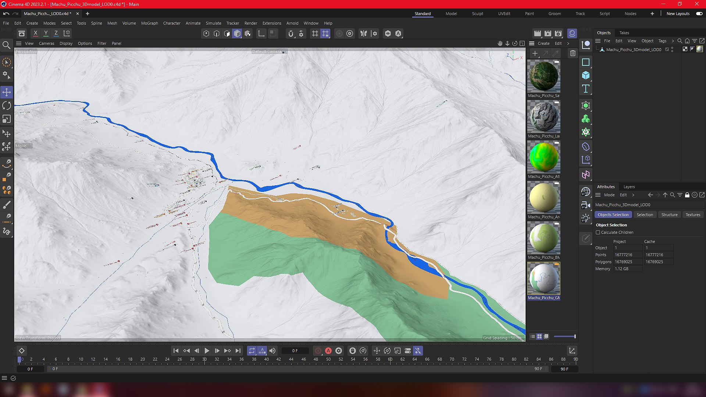Viewport: 706px width, 397px height.
Task: Toggle New Layouts switch
Action: coord(699,14)
